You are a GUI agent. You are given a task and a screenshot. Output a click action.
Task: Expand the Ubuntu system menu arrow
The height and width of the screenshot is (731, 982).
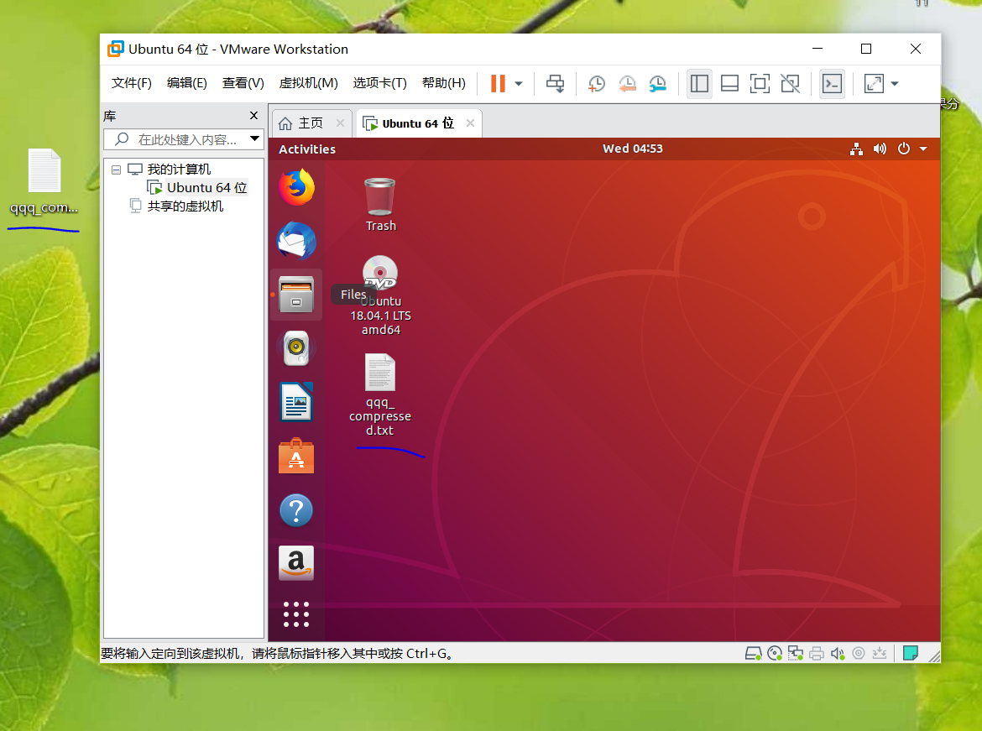pyautogui.click(x=923, y=149)
